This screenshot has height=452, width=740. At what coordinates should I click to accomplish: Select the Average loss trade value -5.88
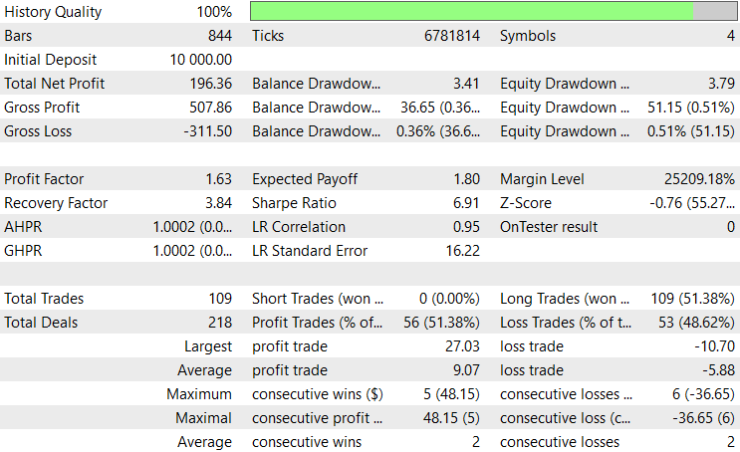[718, 370]
